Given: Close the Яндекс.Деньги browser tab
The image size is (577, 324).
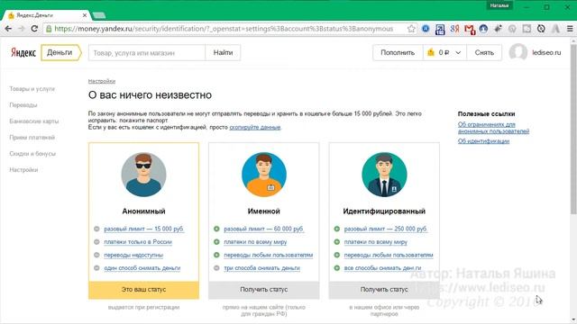Looking at the screenshot, I should coord(85,15).
